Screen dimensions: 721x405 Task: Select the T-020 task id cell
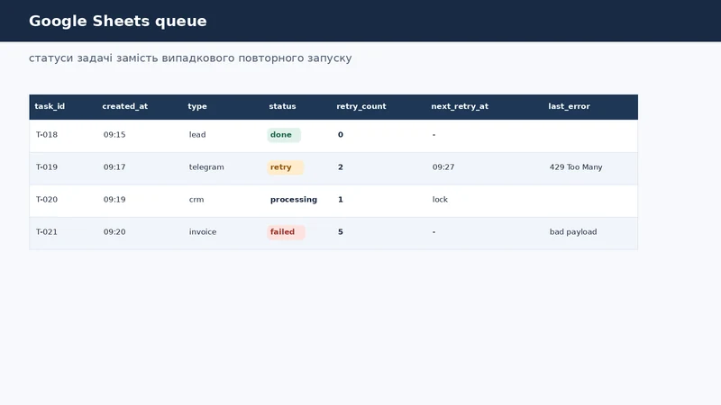(x=47, y=200)
